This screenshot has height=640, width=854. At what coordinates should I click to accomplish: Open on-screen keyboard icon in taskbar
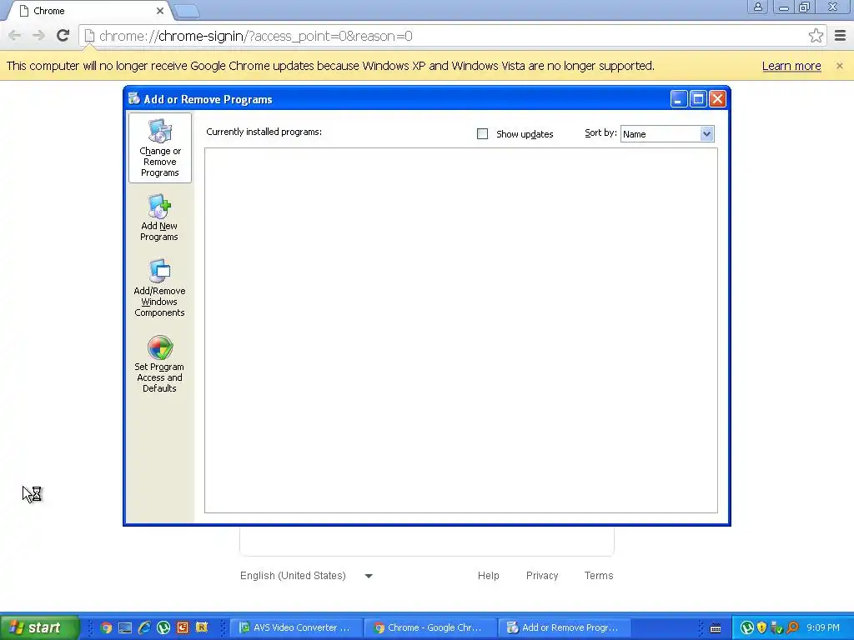point(716,628)
